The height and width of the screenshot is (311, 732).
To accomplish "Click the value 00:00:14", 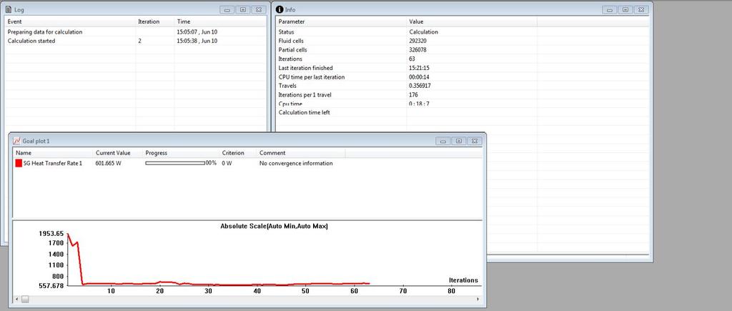I will [x=419, y=77].
